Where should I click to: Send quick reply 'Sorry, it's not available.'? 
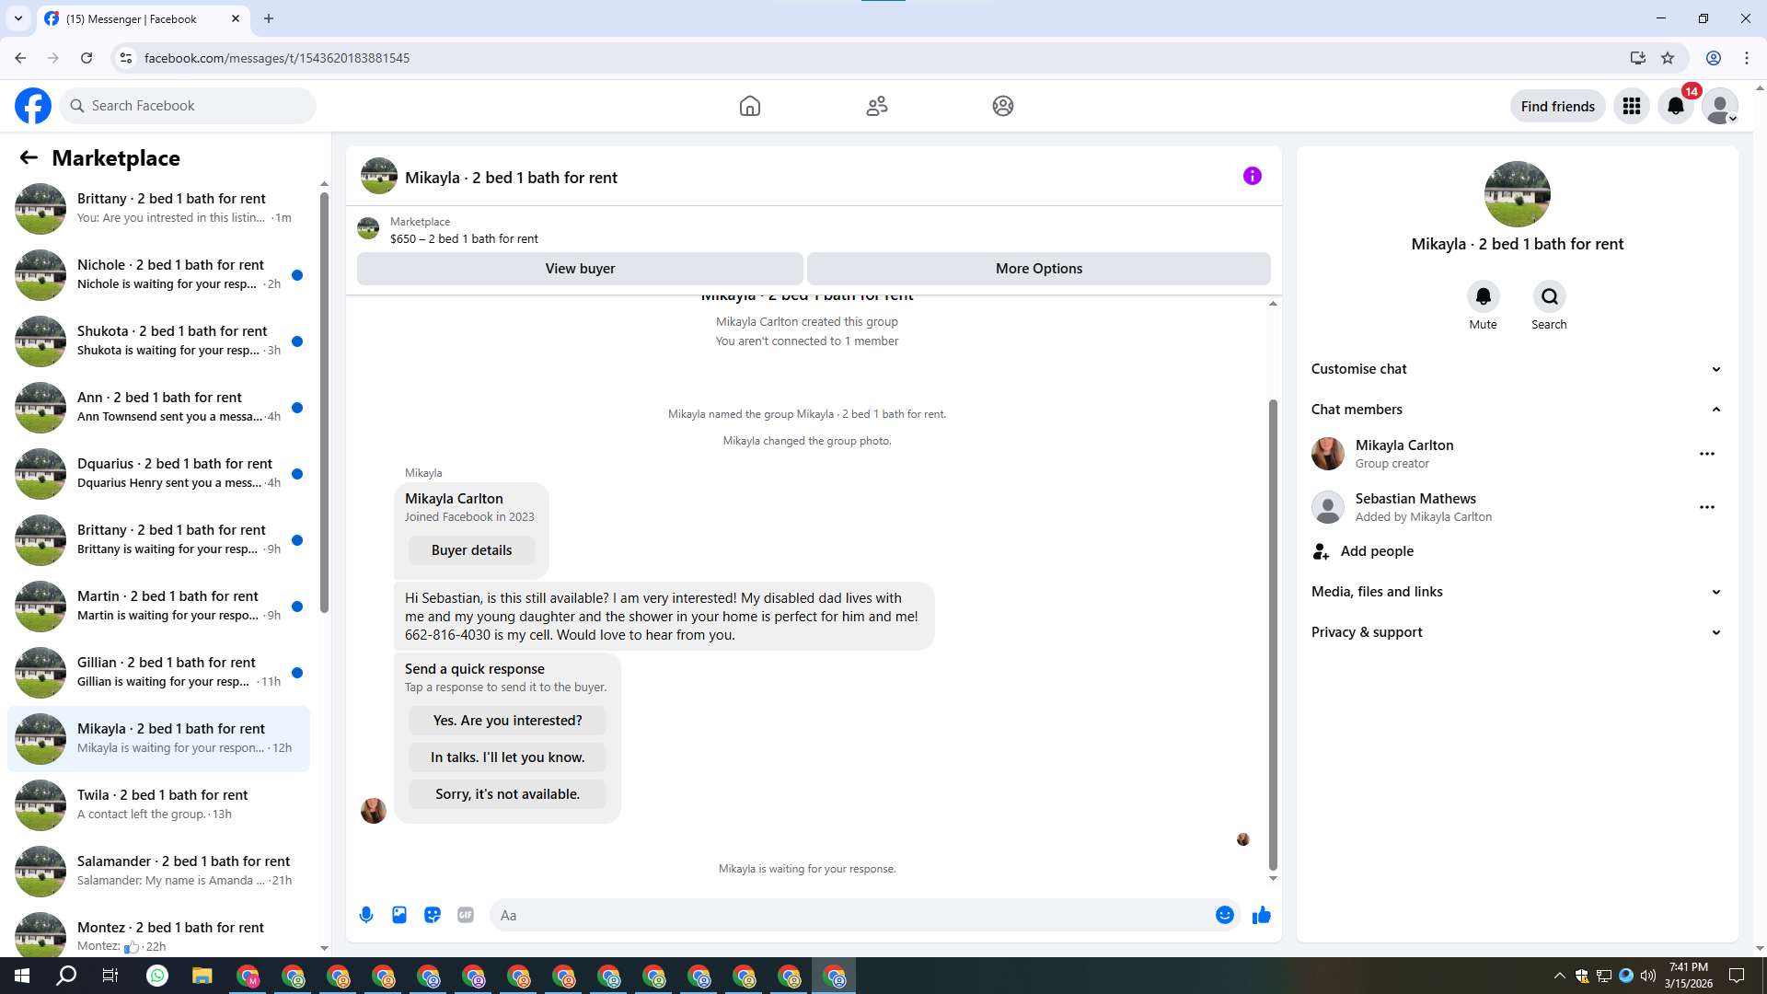pyautogui.click(x=508, y=794)
